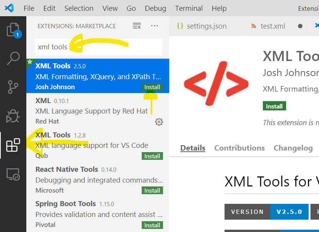Open More Actions ellipsis in Extensions panel
Screen dimensions: 319x232
pos(154,26)
